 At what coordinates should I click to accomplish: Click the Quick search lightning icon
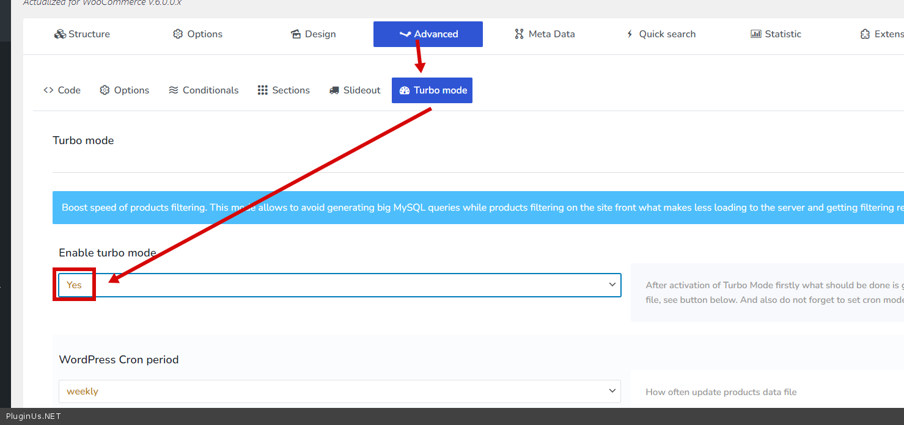click(x=630, y=34)
